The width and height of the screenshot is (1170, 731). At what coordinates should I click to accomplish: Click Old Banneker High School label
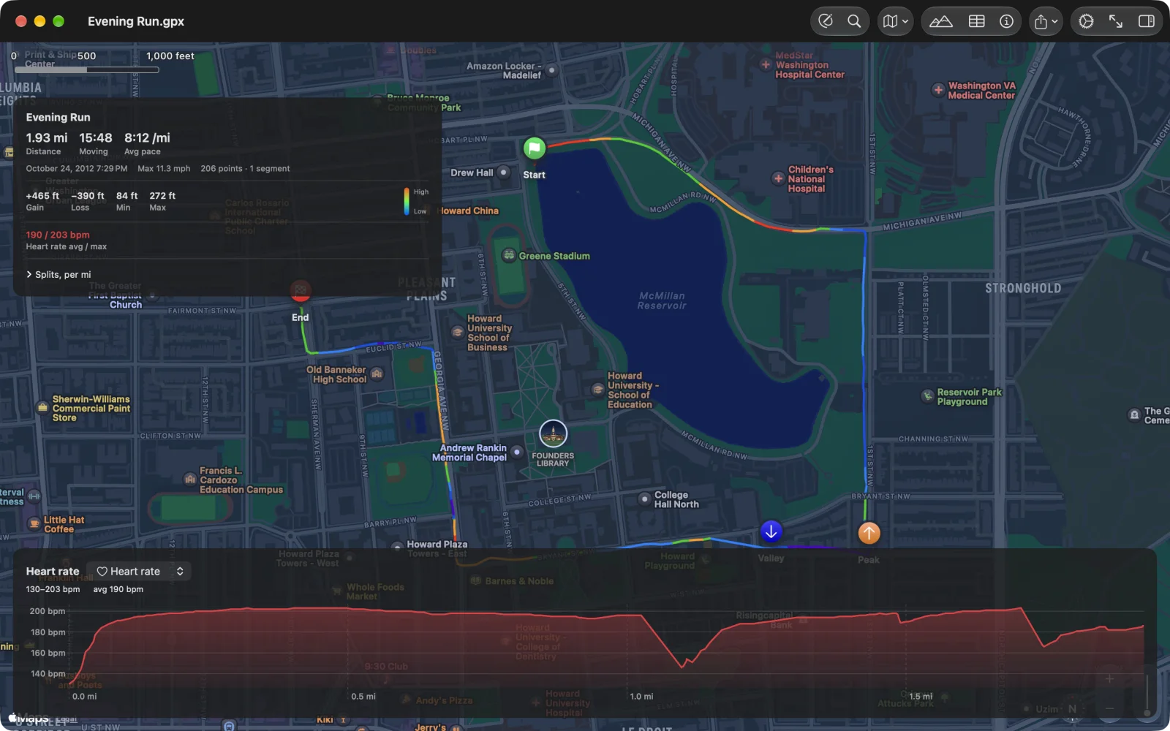(x=336, y=374)
